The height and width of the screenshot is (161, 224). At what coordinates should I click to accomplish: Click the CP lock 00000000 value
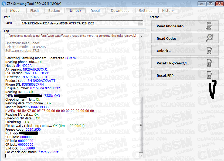[26, 145]
